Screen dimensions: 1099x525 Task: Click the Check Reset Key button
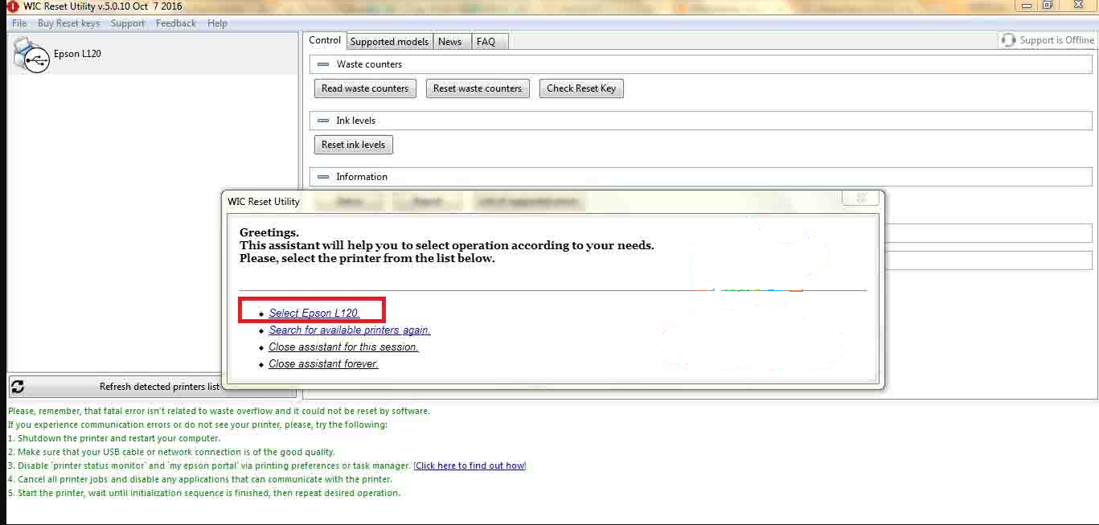(x=581, y=88)
